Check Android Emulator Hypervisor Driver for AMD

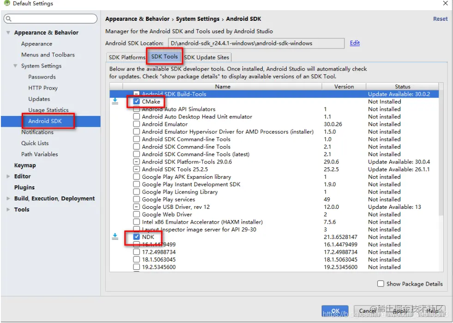[137, 132]
